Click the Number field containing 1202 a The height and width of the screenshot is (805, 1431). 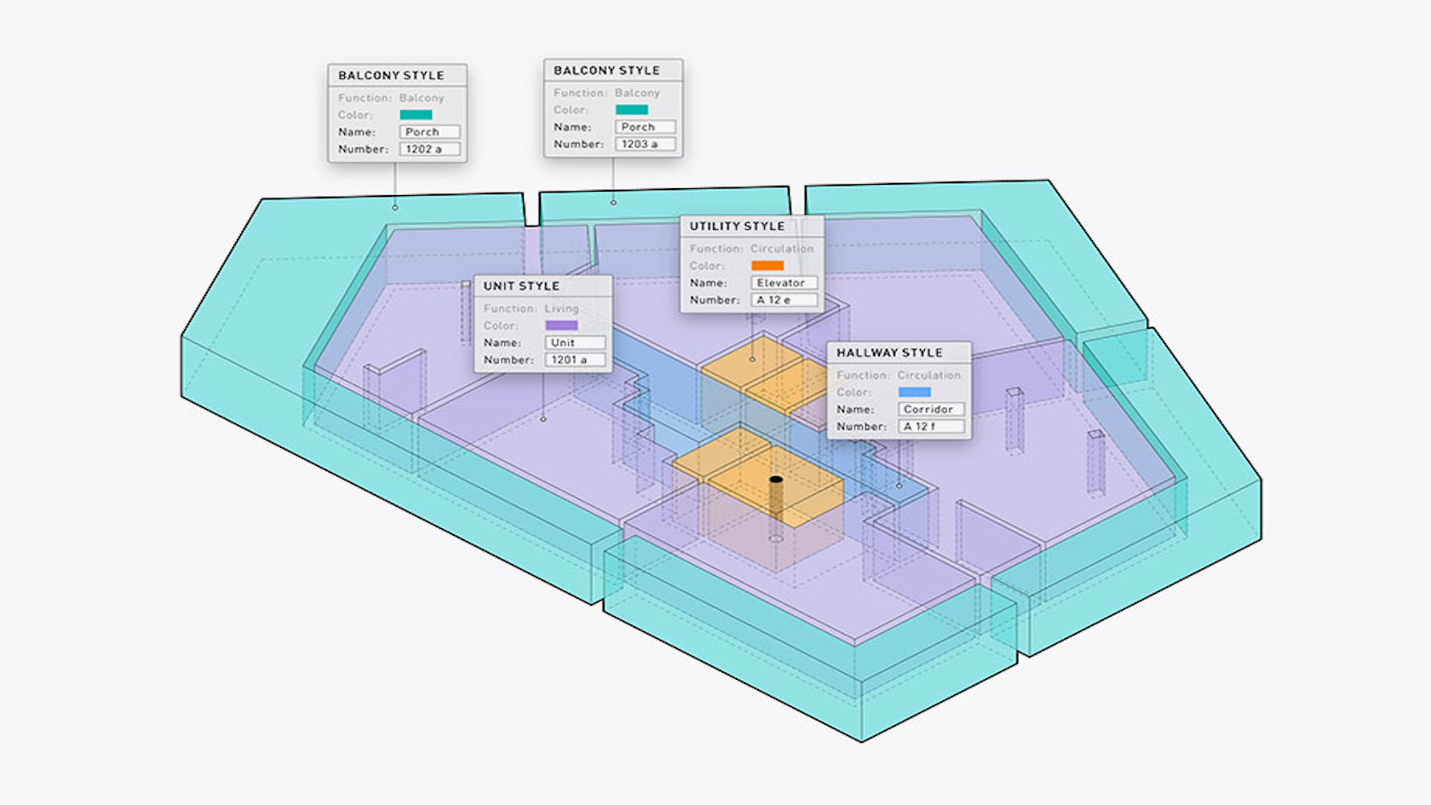[x=429, y=149]
